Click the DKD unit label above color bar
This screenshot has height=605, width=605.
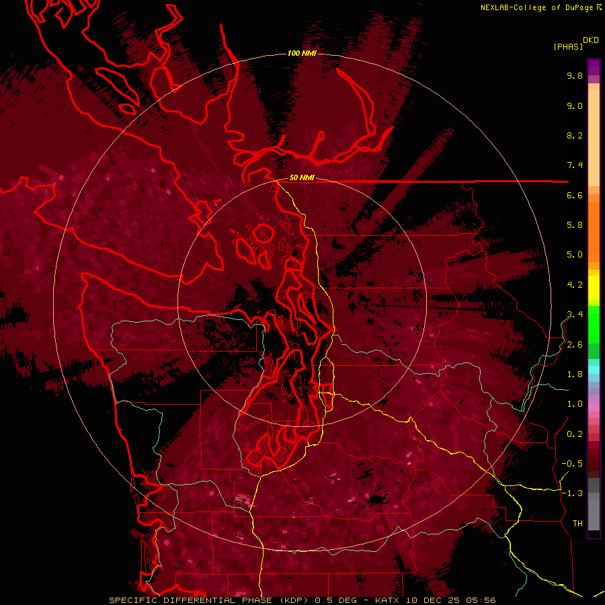[x=591, y=40]
